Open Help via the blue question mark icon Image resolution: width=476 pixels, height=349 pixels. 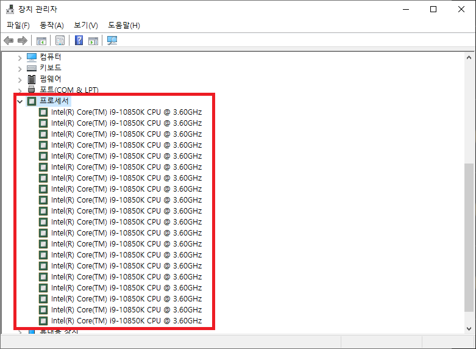coord(79,40)
